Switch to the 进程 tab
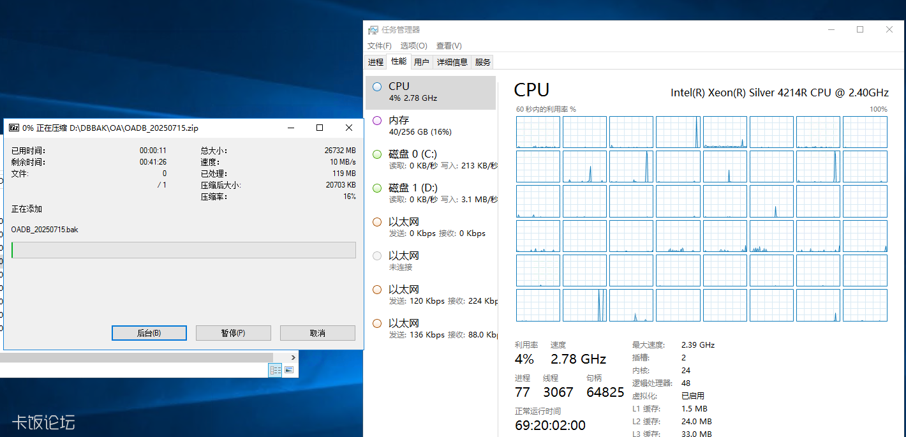Viewport: 906px width, 437px height. 376,62
